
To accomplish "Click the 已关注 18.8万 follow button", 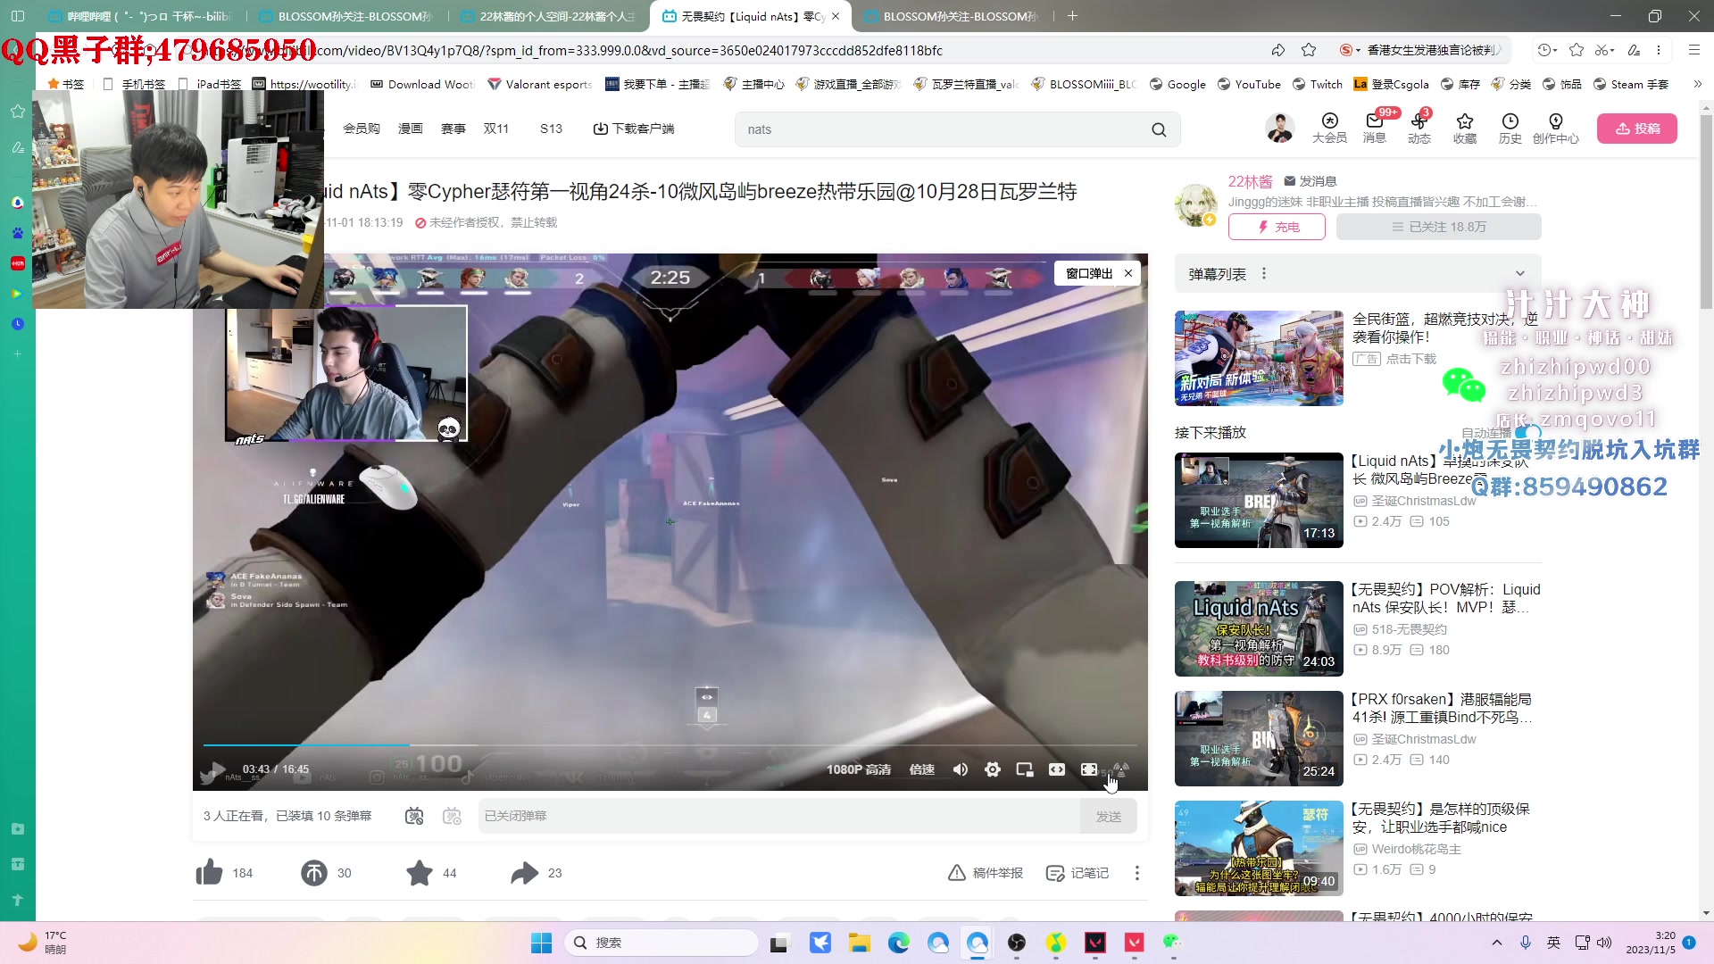I will click(x=1438, y=227).
